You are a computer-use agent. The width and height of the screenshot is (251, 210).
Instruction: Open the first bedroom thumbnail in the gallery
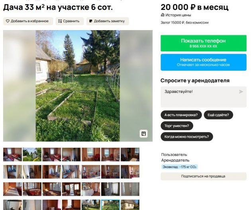[x=12, y=154]
